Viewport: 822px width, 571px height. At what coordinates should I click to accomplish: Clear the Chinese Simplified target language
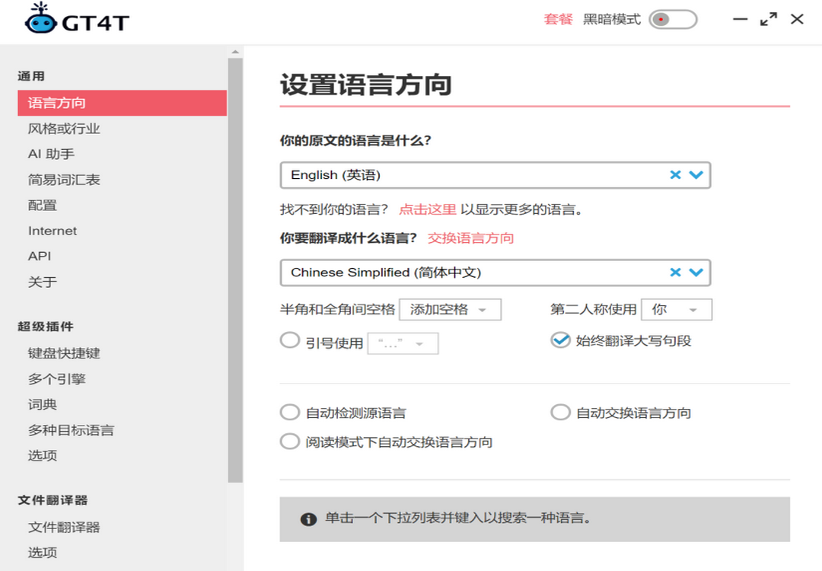coord(675,273)
